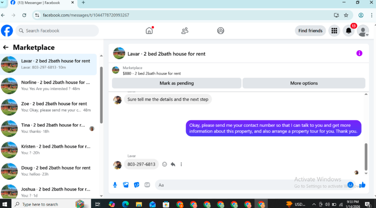376x208 pixels.
Task: Click the conversation information icon
Action: (359, 53)
